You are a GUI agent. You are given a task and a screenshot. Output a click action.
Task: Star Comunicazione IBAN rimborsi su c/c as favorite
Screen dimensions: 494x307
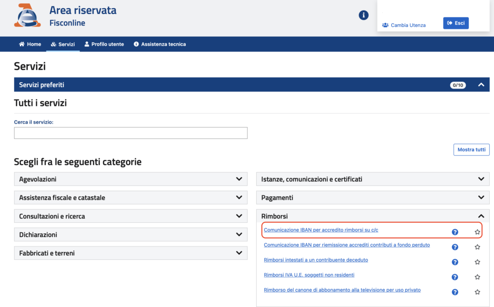click(477, 232)
